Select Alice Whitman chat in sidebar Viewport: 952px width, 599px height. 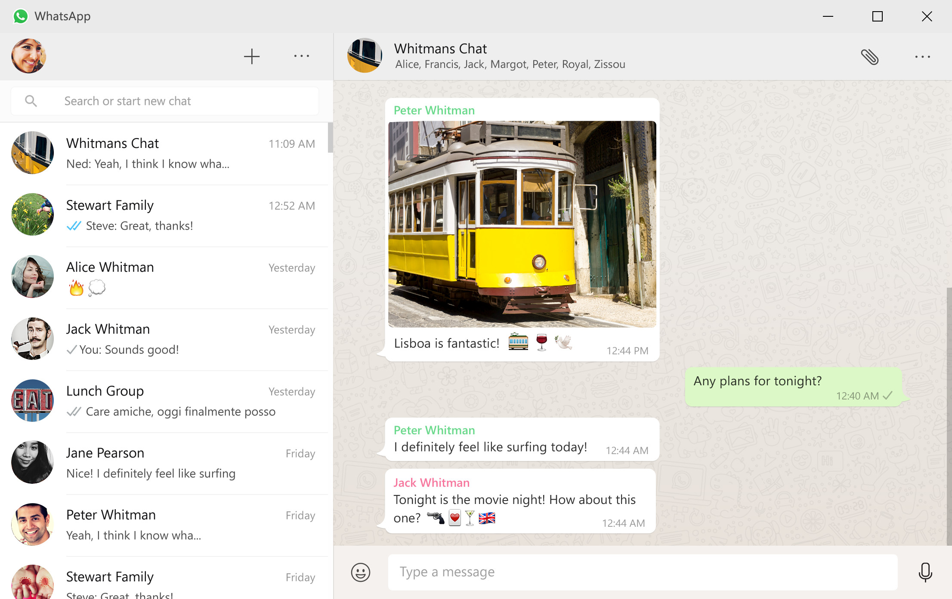pyautogui.click(x=166, y=275)
